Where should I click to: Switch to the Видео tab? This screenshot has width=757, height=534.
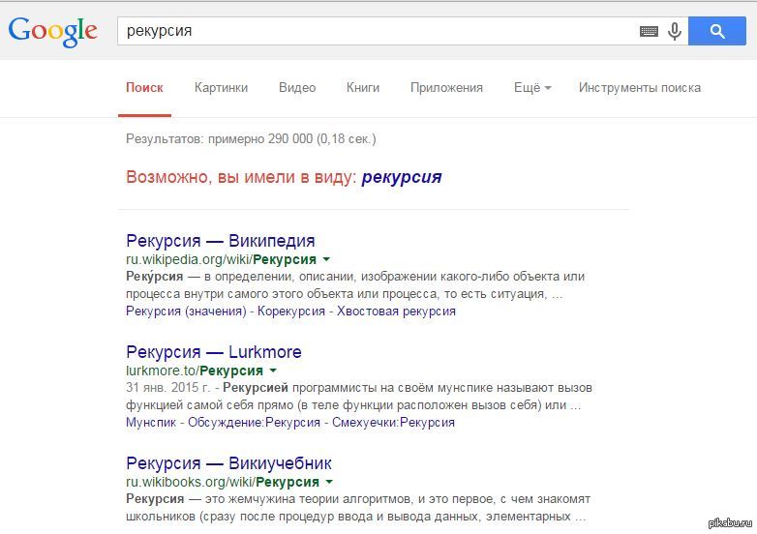[297, 88]
